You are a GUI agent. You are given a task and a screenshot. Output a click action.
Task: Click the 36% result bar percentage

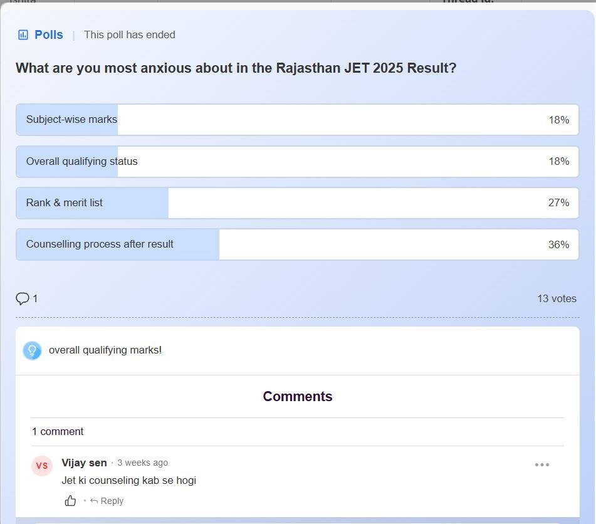[x=558, y=244]
